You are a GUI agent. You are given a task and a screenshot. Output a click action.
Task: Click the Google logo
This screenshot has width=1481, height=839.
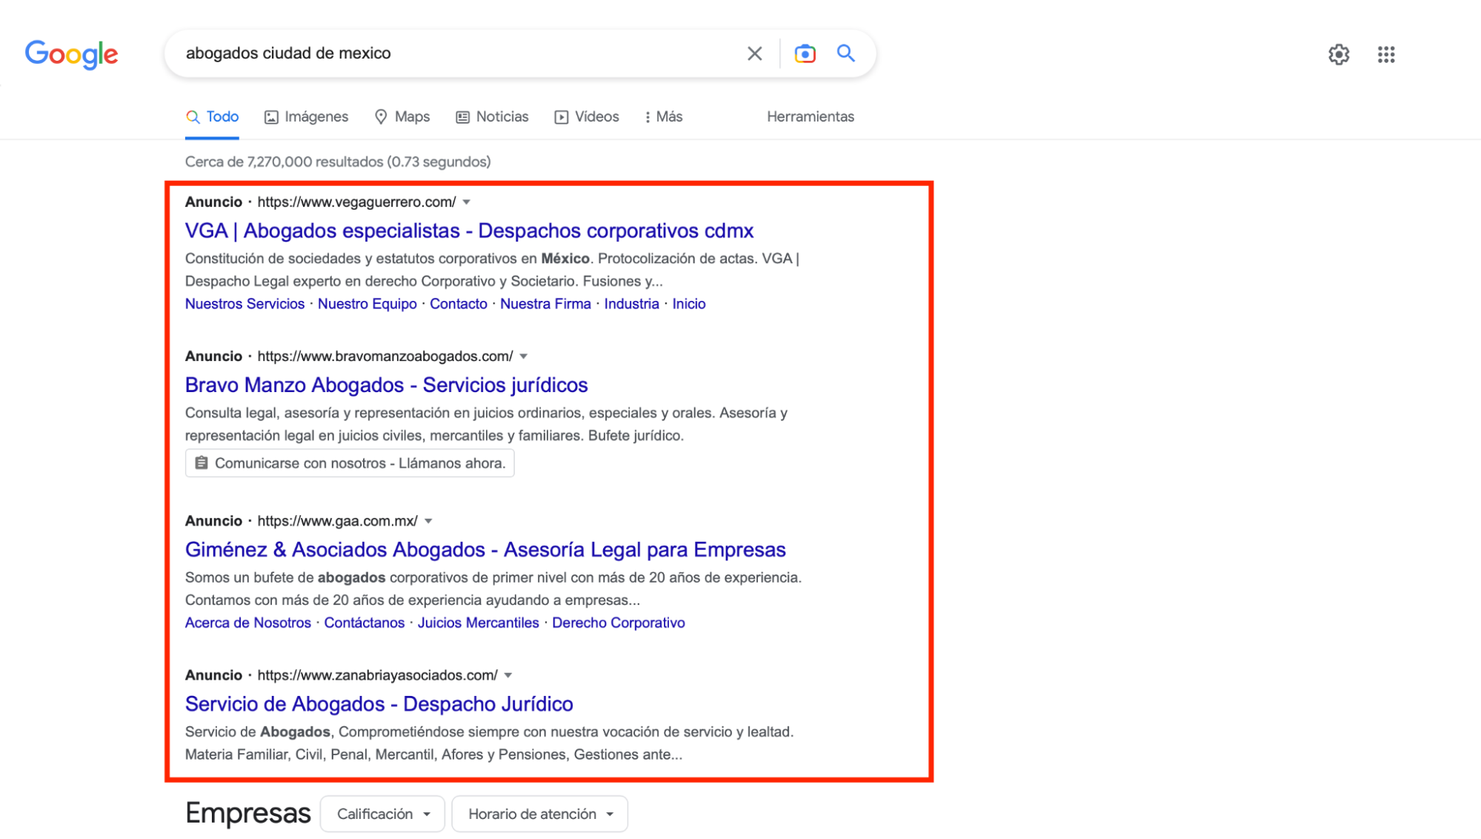pos(71,54)
